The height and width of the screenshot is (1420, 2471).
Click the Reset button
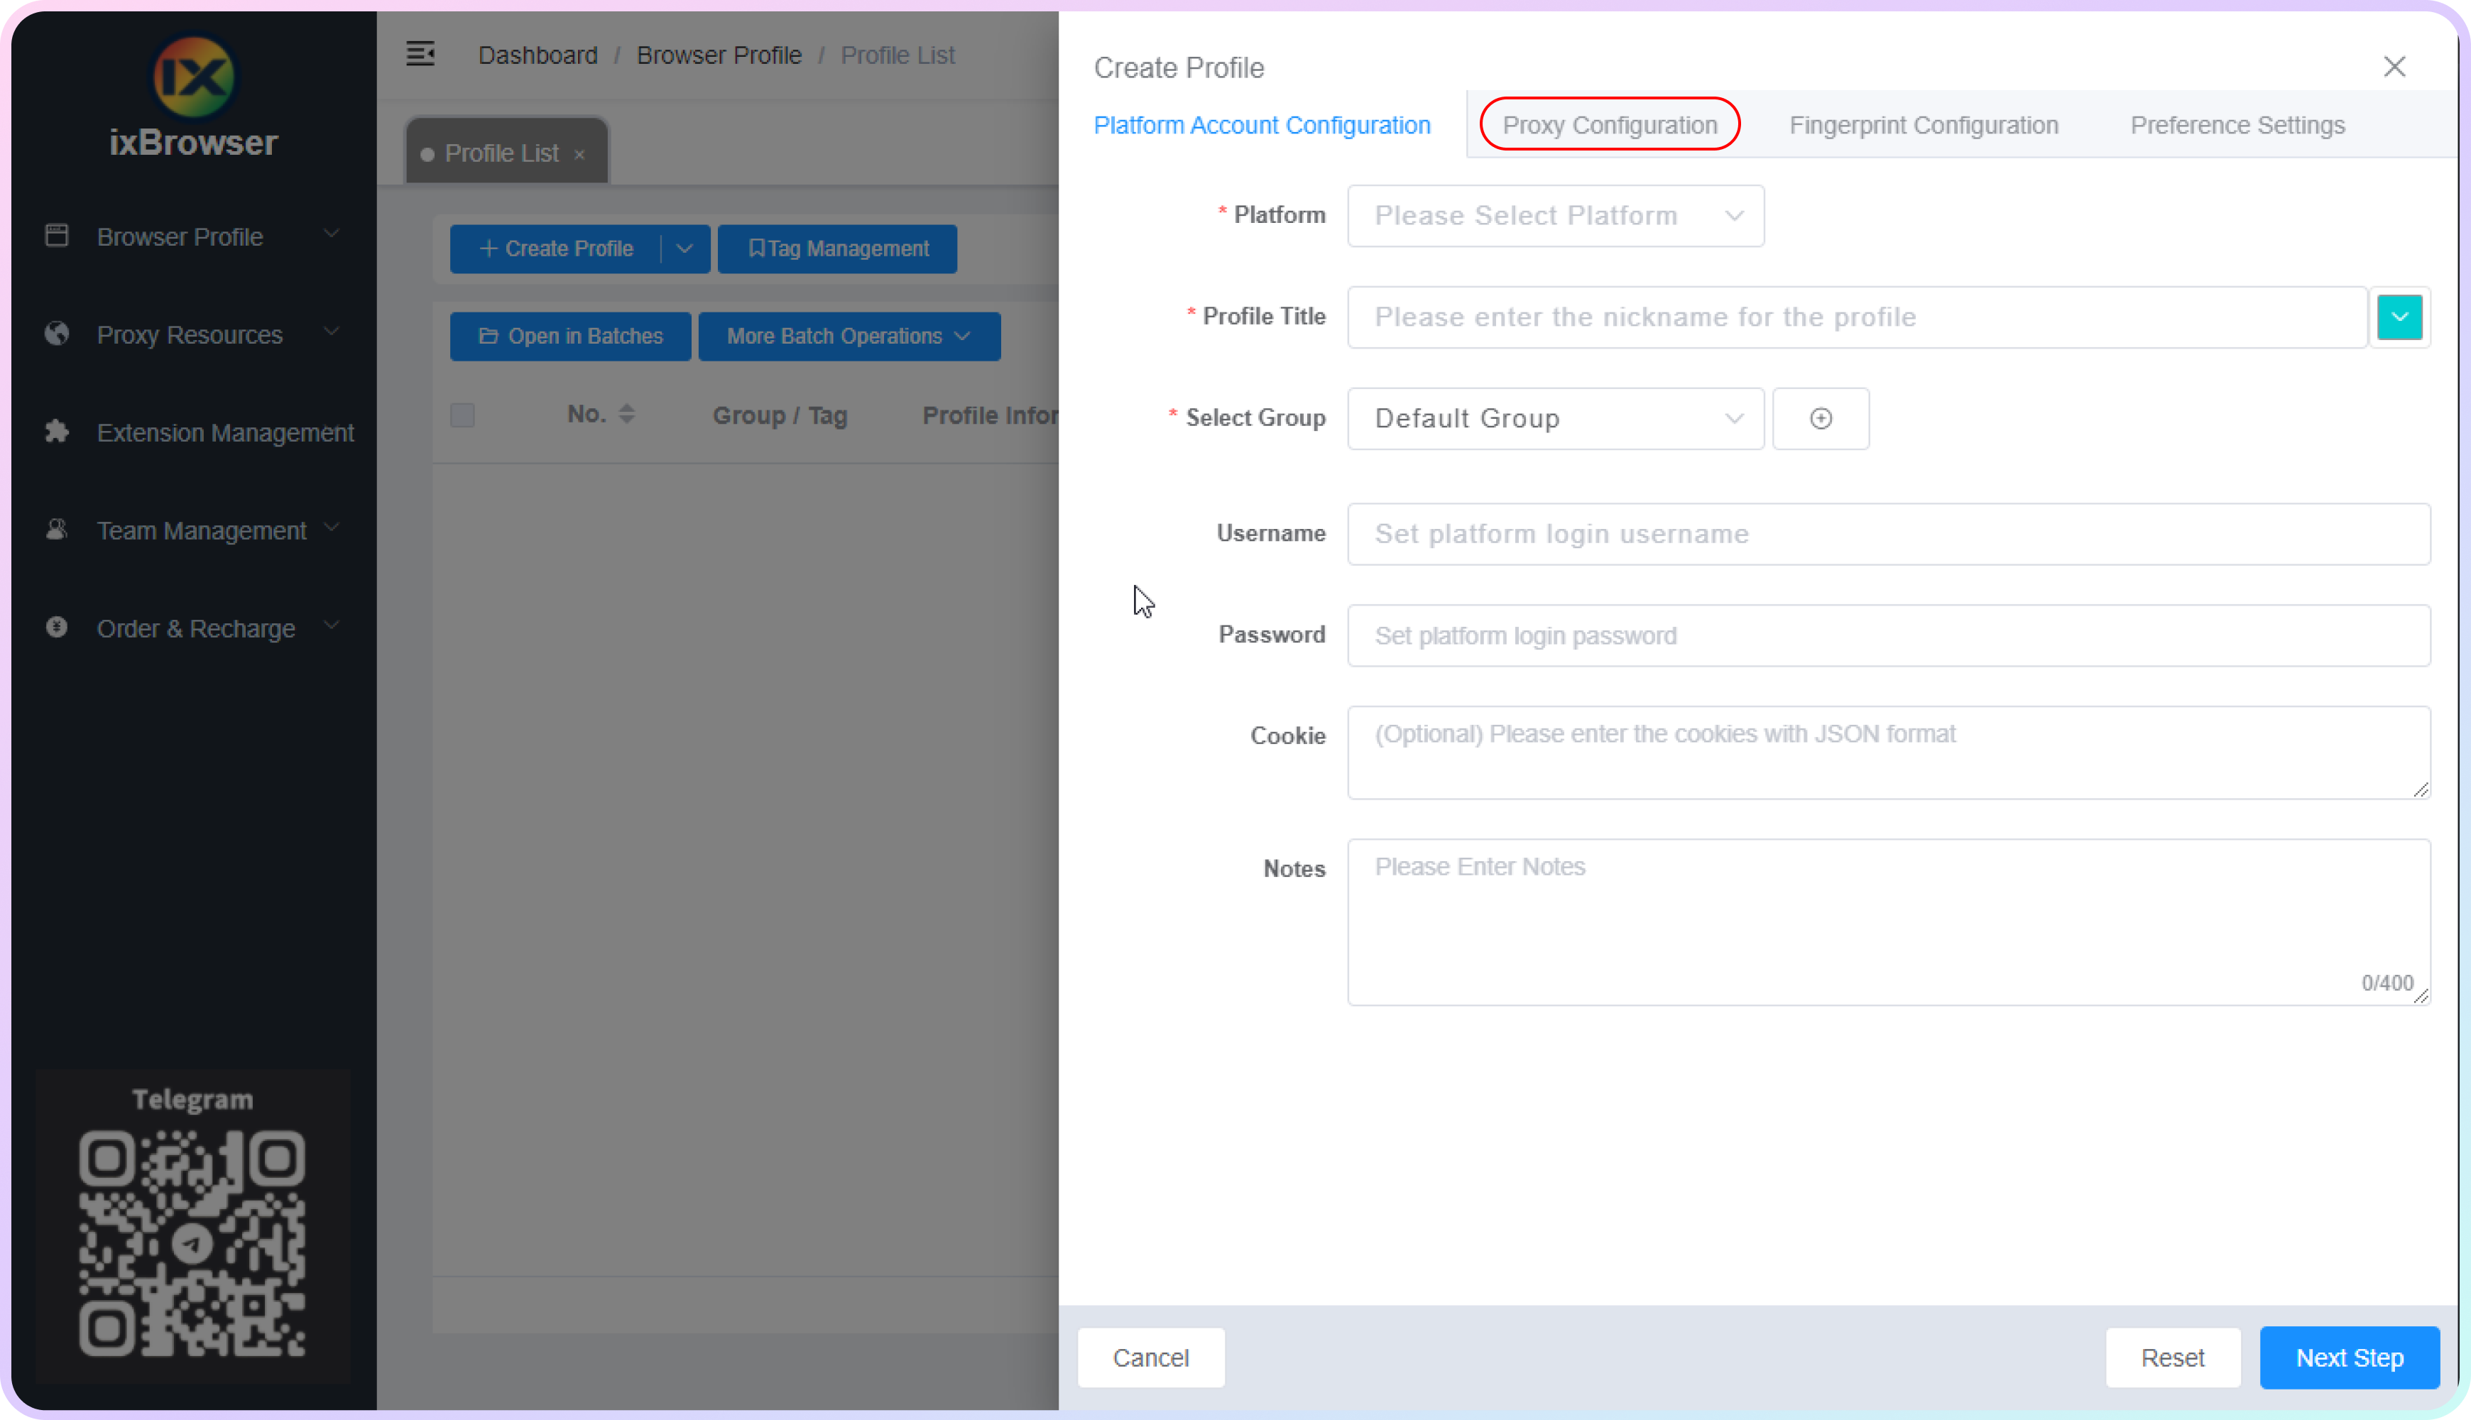click(2171, 1358)
